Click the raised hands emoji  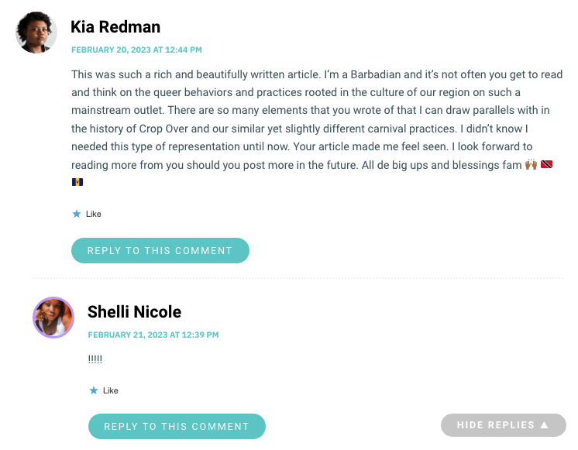(531, 164)
